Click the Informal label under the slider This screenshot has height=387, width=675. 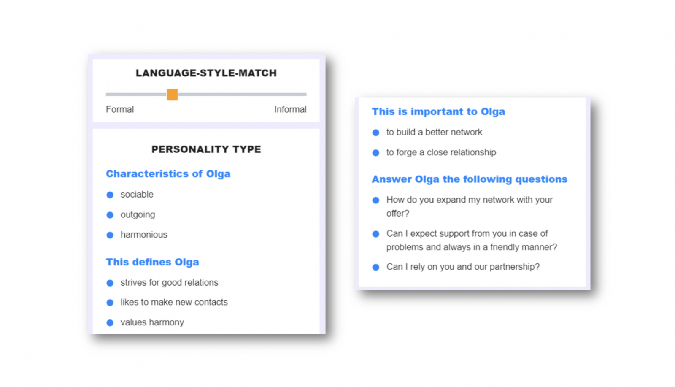[290, 109]
